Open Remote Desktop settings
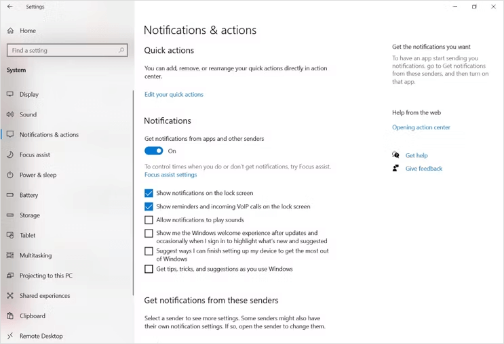Viewport: 504px width, 344px height. point(41,336)
